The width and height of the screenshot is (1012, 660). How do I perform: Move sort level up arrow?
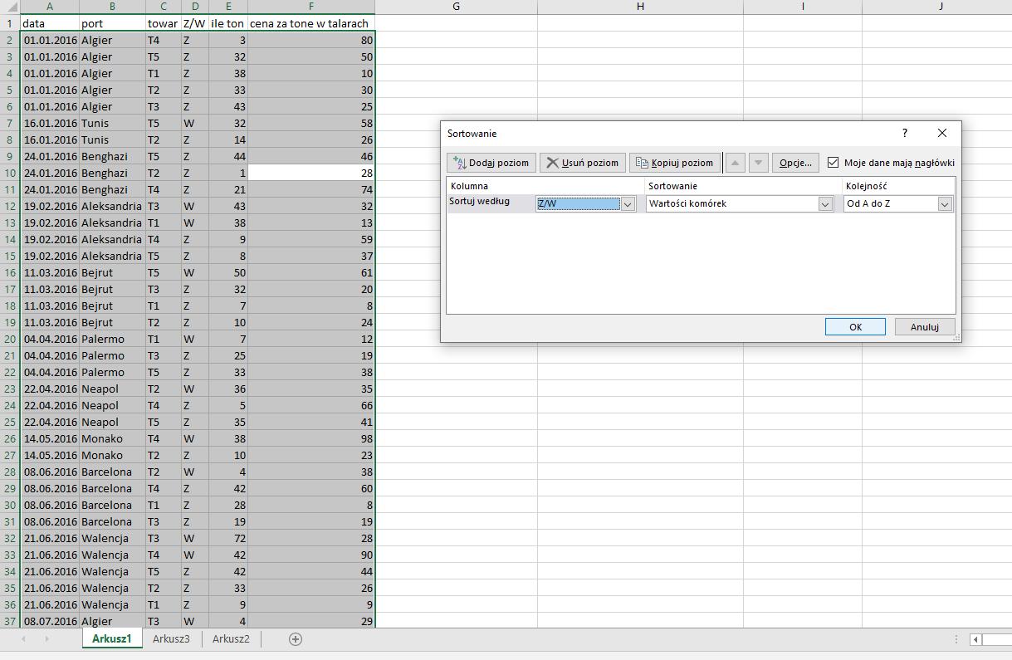click(736, 163)
